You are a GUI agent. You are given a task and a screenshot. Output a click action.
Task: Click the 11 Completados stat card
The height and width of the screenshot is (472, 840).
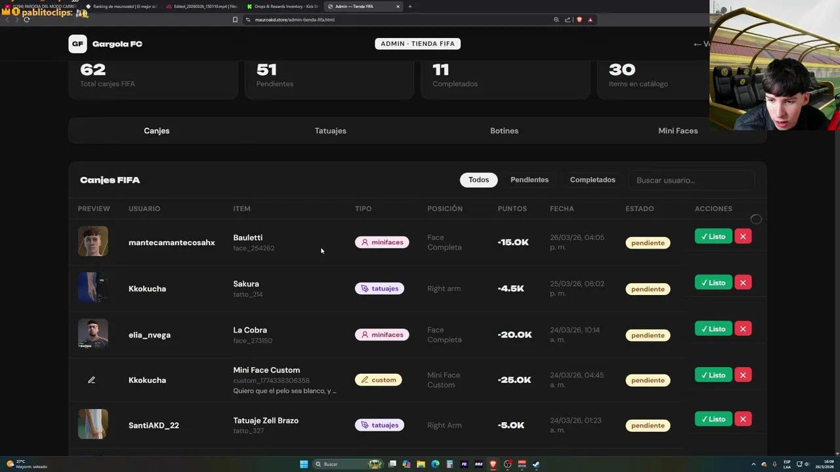click(505, 79)
